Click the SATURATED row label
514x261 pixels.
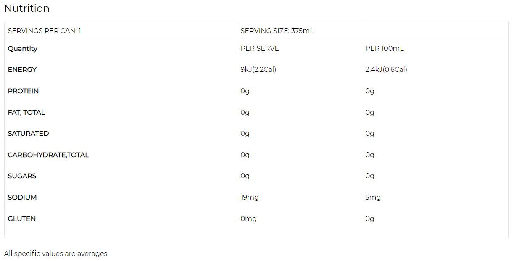click(x=28, y=134)
